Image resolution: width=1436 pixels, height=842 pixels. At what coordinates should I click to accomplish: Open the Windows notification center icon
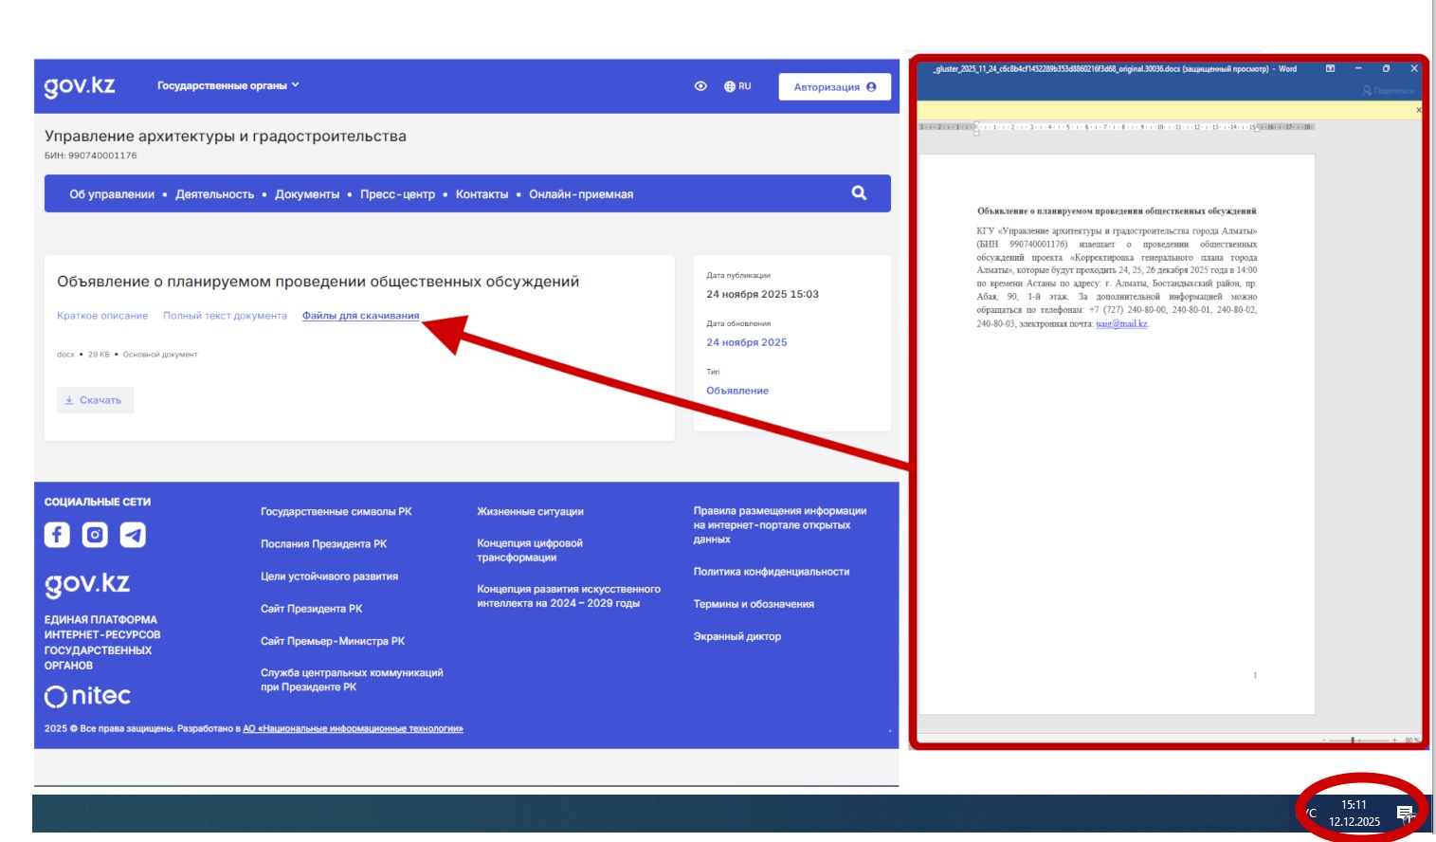point(1405,814)
